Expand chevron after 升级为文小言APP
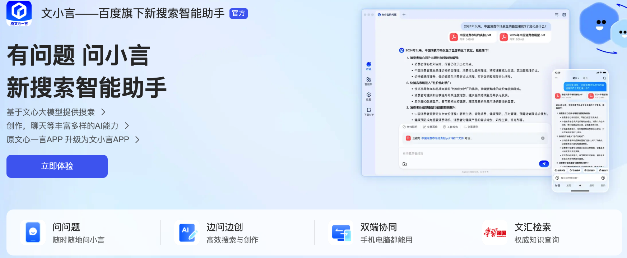Viewport: 627px width, 258px height. click(137, 139)
